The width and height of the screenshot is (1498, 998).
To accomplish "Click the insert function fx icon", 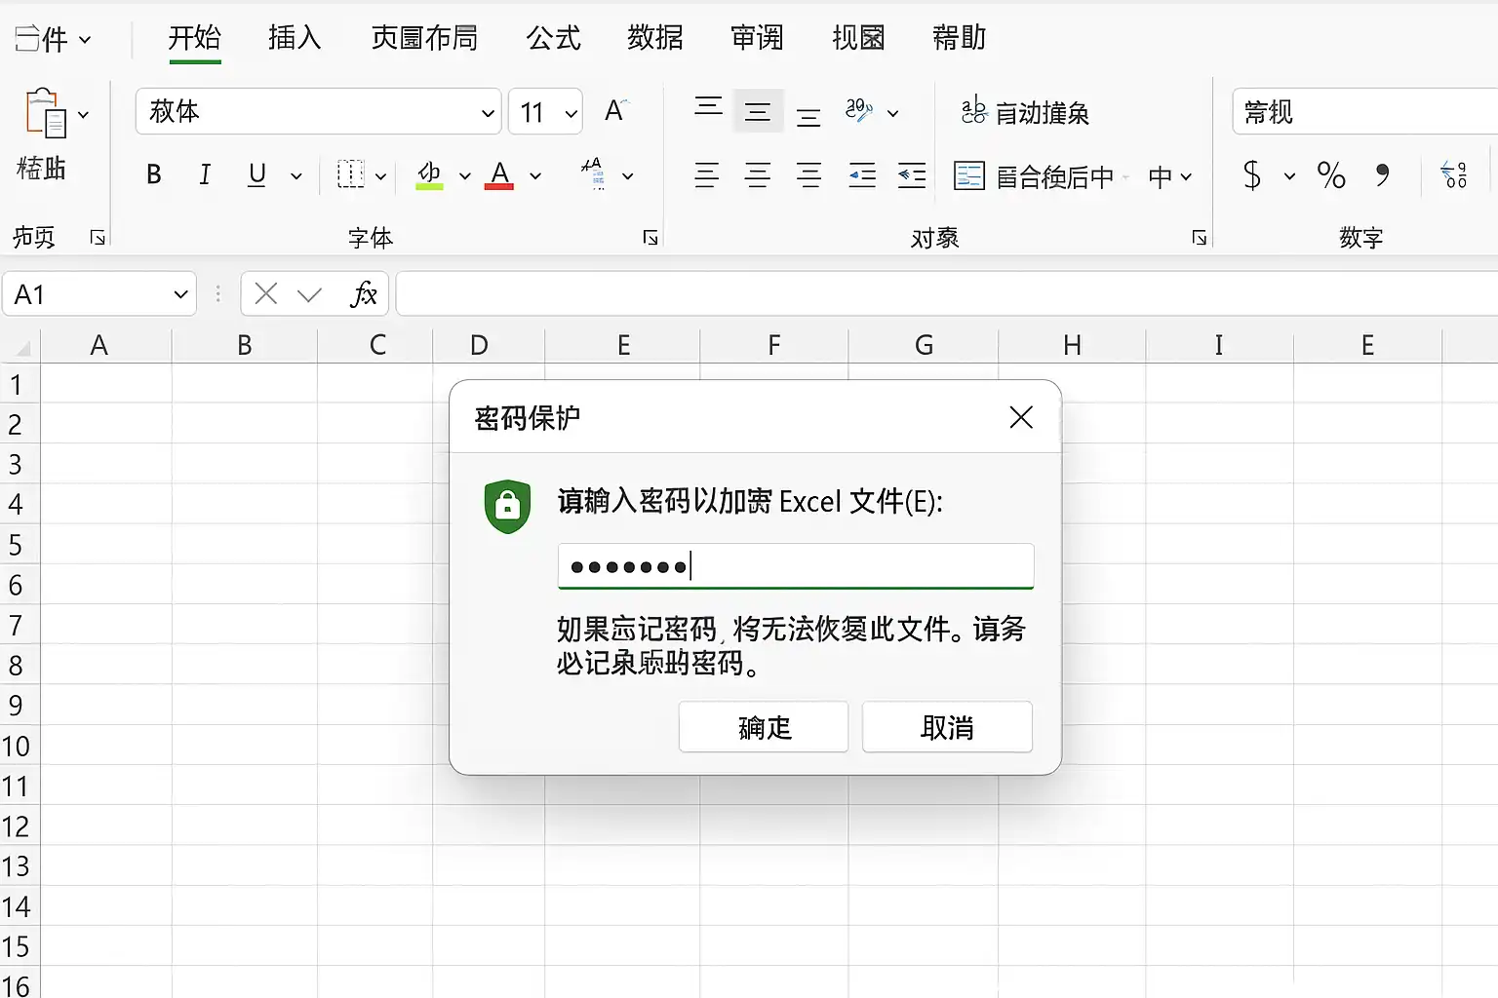I will pos(363,294).
